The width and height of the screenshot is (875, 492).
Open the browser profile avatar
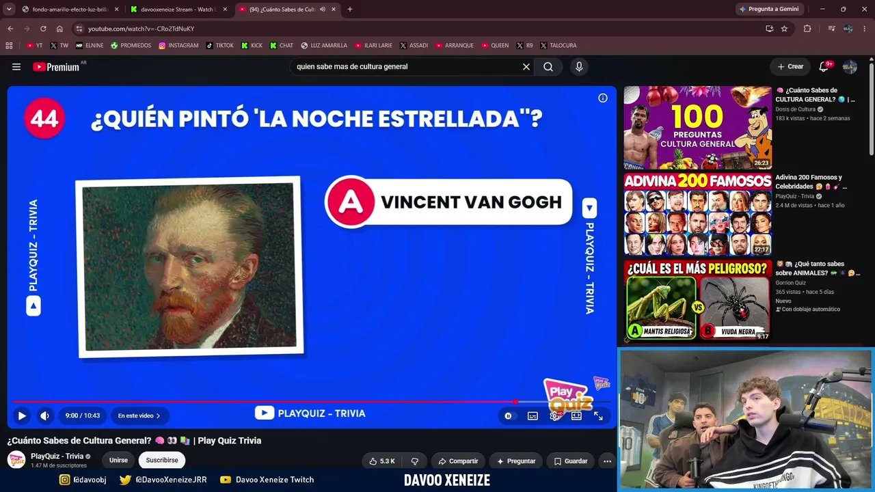pyautogui.click(x=848, y=29)
